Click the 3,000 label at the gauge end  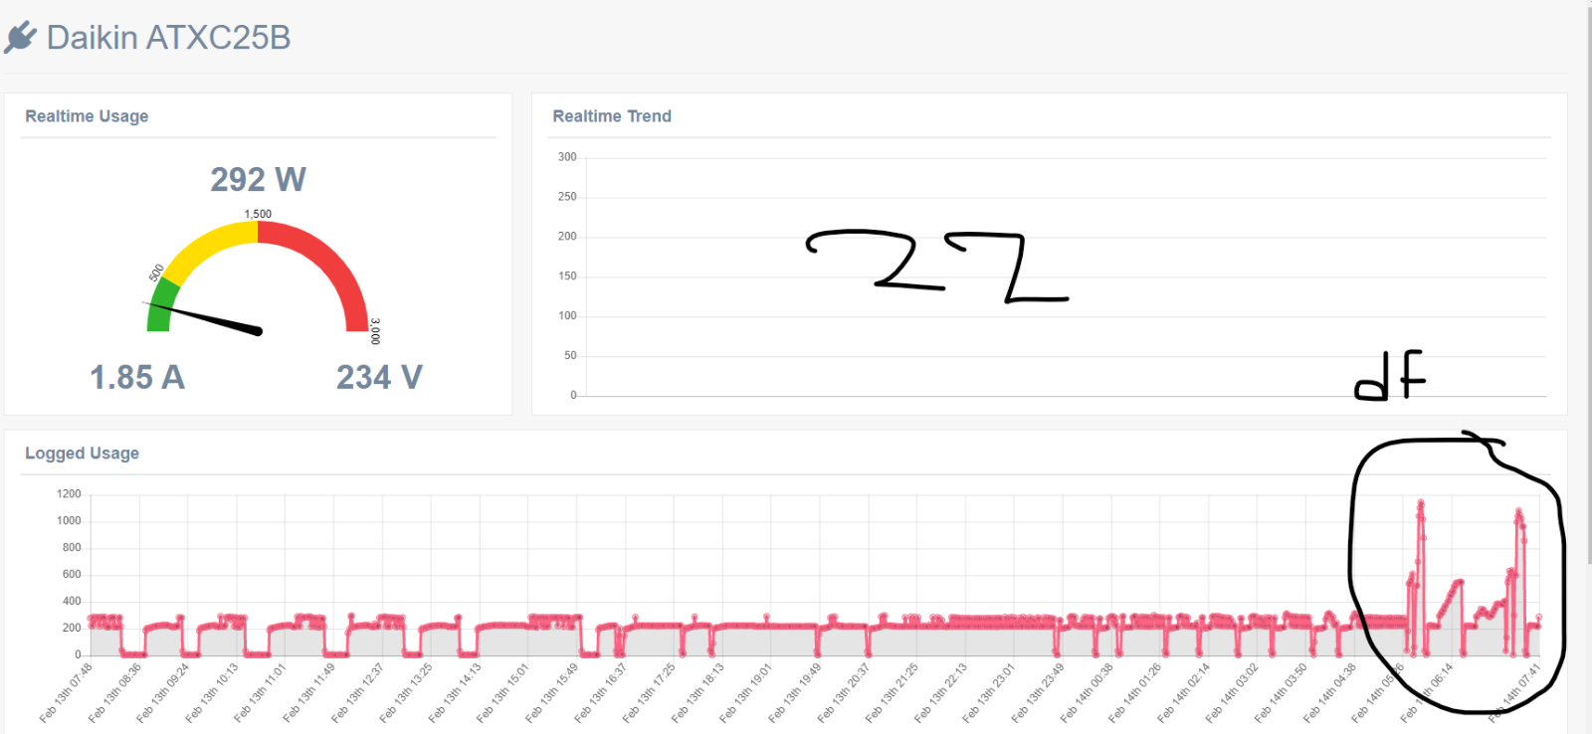click(375, 331)
